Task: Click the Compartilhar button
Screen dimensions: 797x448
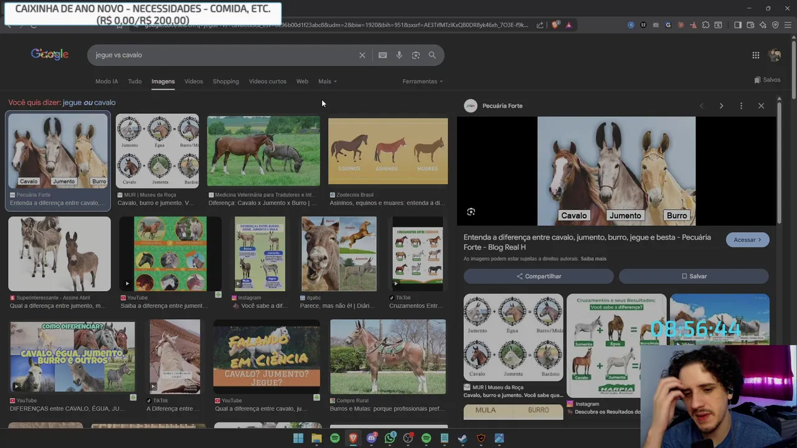Action: tap(539, 276)
